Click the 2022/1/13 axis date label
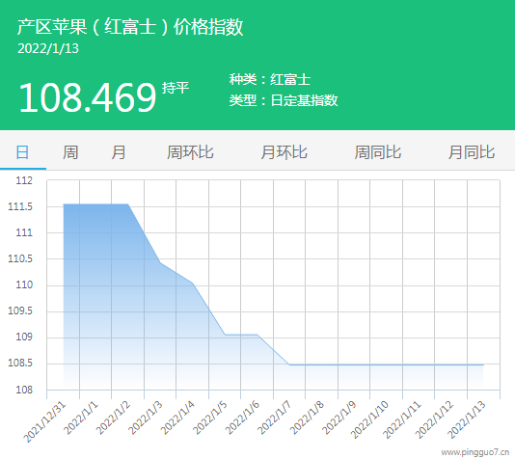 467,419
